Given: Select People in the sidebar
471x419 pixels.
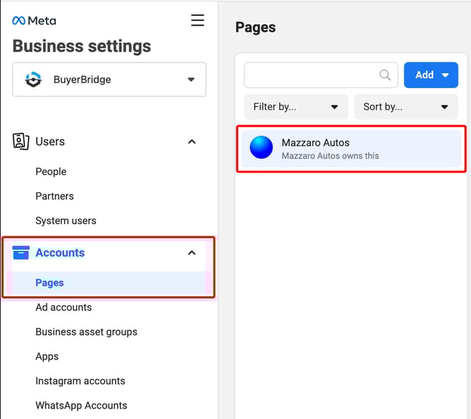Looking at the screenshot, I should tap(51, 171).
